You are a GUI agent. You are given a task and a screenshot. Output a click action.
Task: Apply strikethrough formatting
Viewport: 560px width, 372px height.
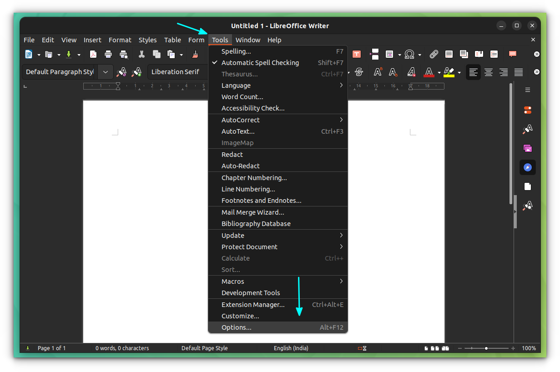(x=359, y=72)
